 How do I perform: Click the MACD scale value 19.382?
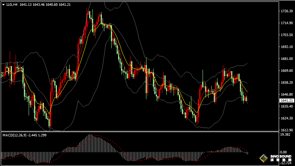286,135
